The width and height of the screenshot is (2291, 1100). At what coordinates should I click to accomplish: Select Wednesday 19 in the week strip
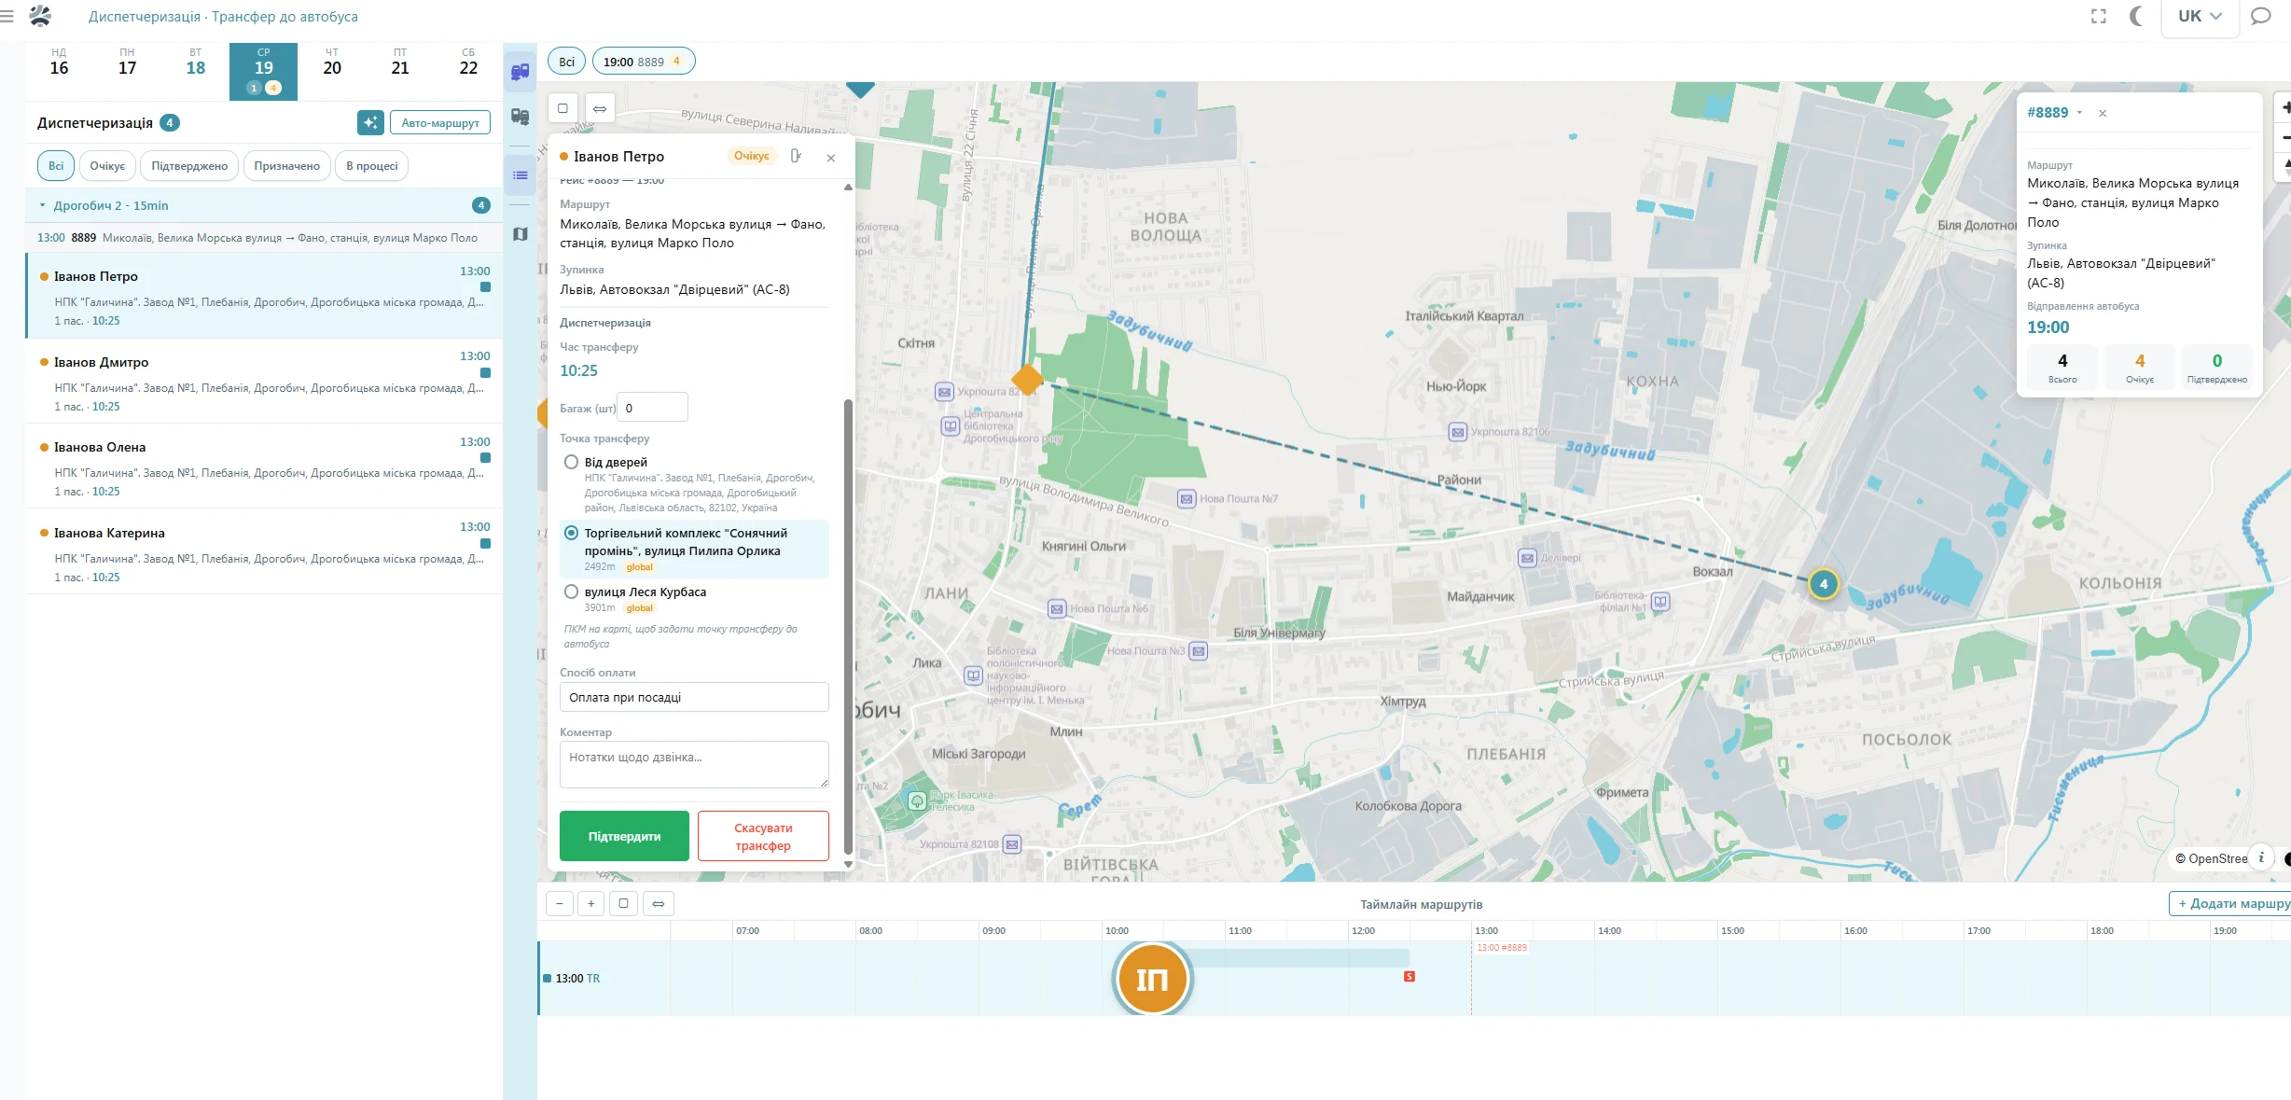point(263,71)
